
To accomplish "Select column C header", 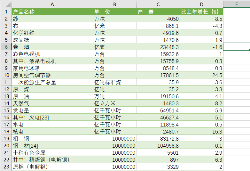I will [x=158, y=4].
